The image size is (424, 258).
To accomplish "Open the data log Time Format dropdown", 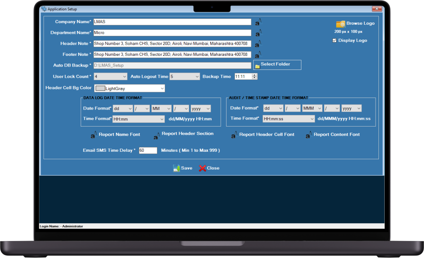I will 138,119.
